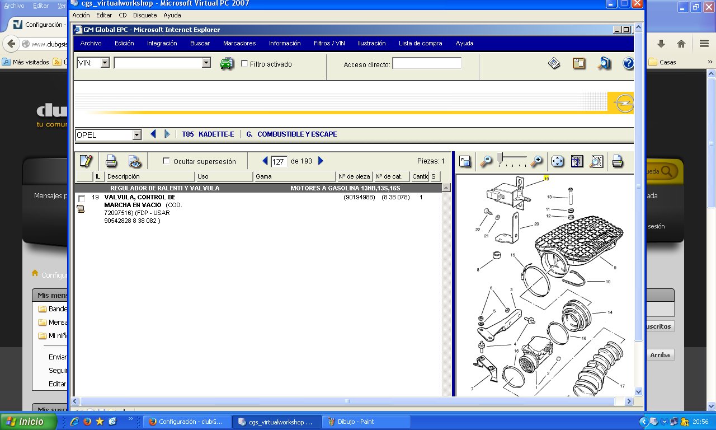Open the Ilustración menu

371,43
